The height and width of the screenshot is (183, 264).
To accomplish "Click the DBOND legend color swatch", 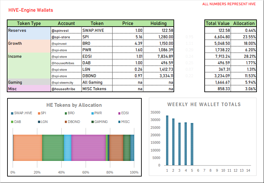I will pos(66,122).
